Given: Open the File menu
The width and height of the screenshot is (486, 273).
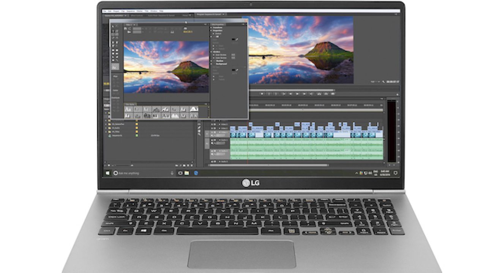Looking at the screenshot, I should coord(104,11).
